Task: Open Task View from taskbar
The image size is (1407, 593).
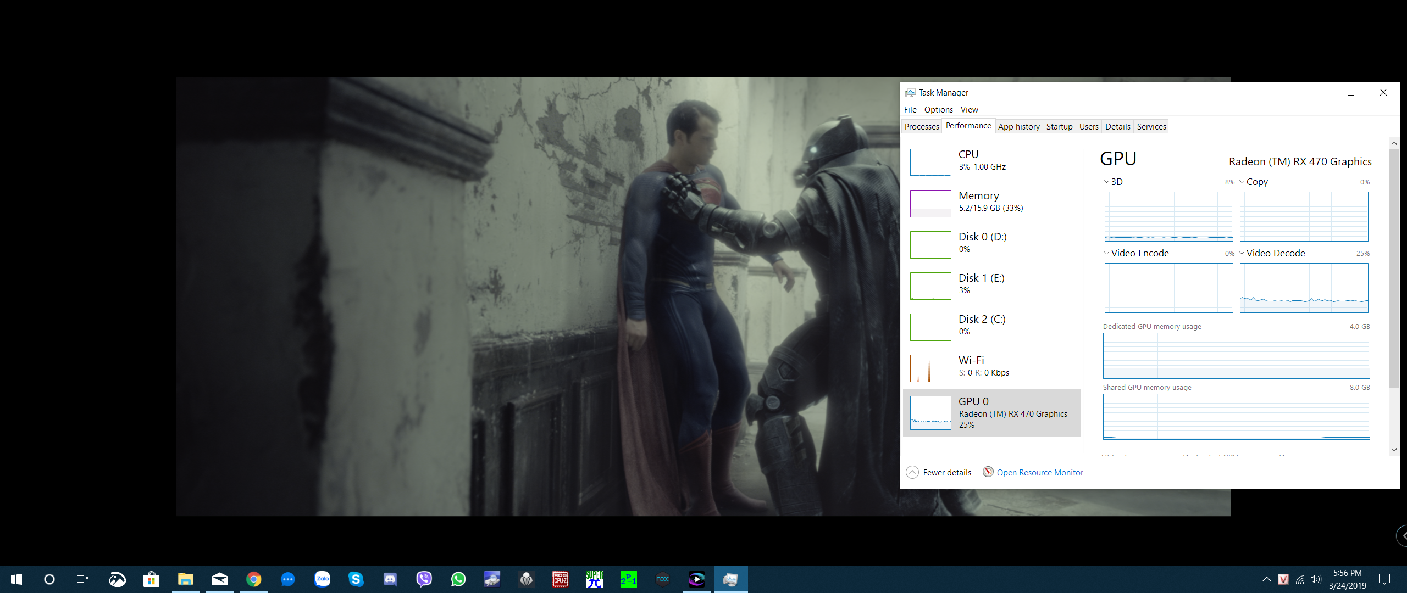Action: pos(82,579)
